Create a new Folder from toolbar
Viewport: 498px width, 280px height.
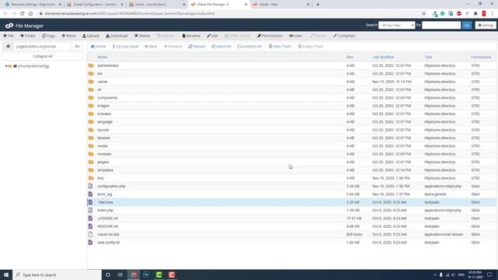(x=28, y=36)
